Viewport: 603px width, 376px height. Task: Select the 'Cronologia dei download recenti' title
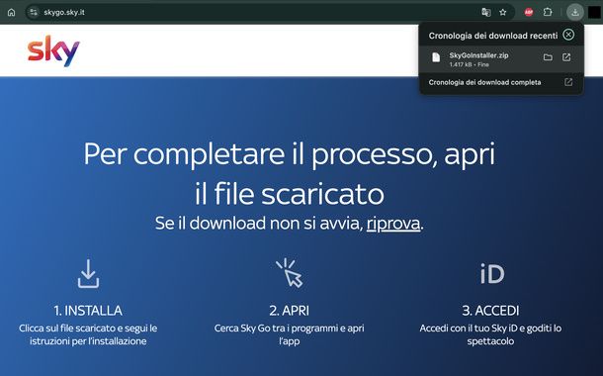[493, 36]
